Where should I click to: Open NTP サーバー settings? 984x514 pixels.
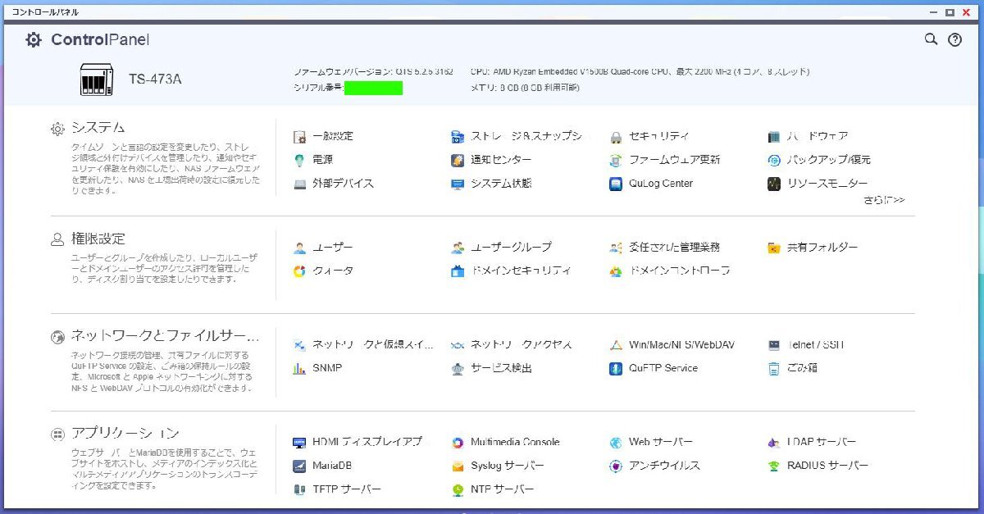click(493, 489)
